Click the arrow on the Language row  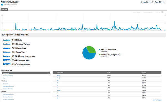(49, 73)
